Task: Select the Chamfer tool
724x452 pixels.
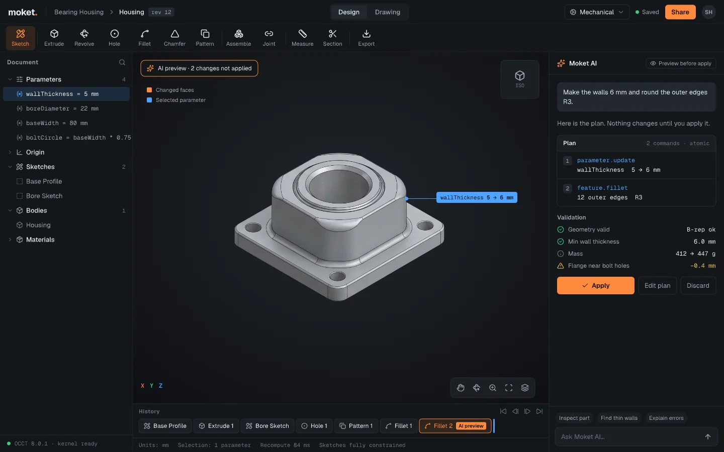Action: tap(174, 38)
